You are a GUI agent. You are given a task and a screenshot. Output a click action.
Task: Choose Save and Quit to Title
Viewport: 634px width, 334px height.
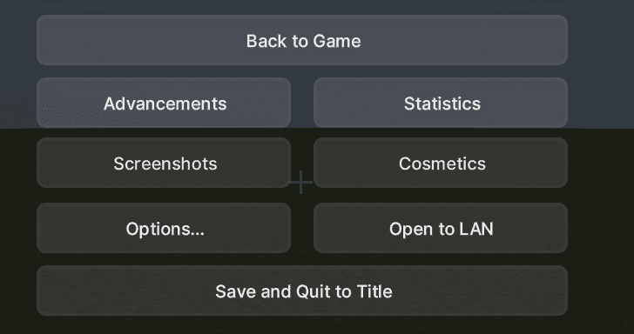click(302, 291)
